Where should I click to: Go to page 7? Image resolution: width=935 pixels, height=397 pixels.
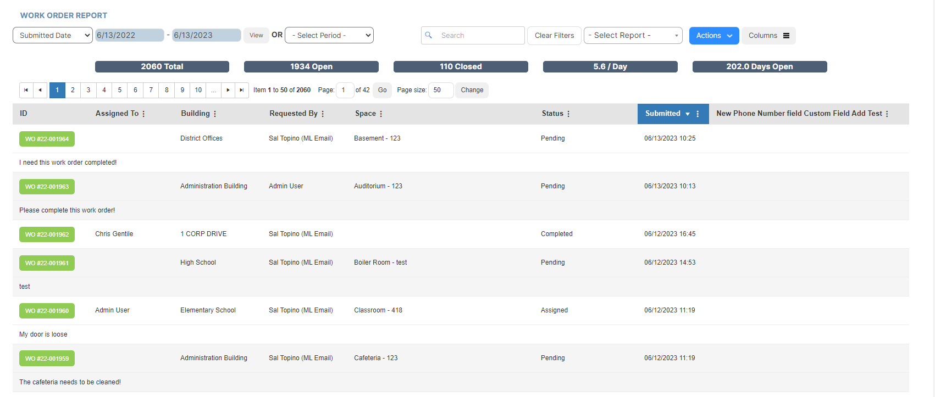tap(151, 90)
